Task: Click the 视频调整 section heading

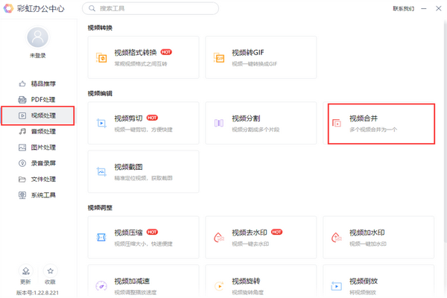Action: pos(100,208)
